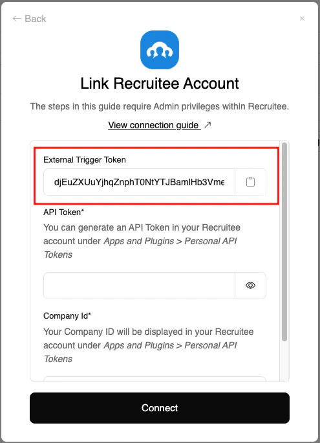The image size is (320, 443).
Task: Click the form's vertical scrollbar thumb
Action: point(284,242)
